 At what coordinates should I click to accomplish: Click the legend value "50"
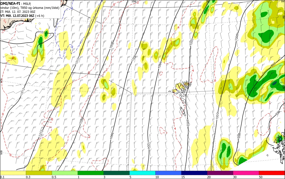(261, 177)
